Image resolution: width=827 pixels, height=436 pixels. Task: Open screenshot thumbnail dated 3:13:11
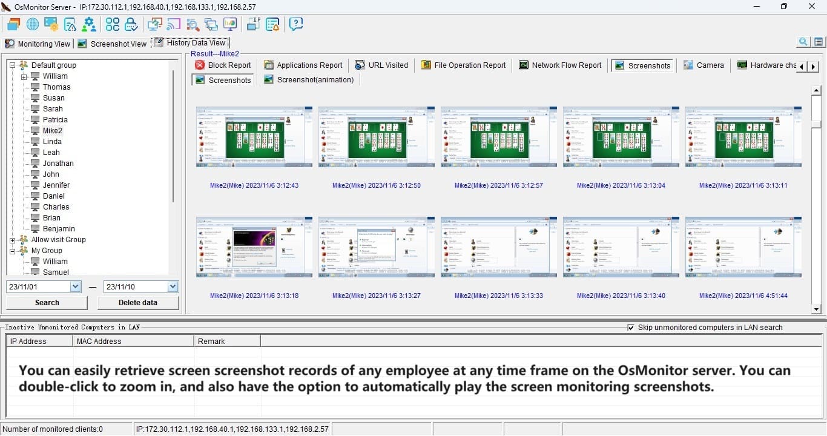743,137
